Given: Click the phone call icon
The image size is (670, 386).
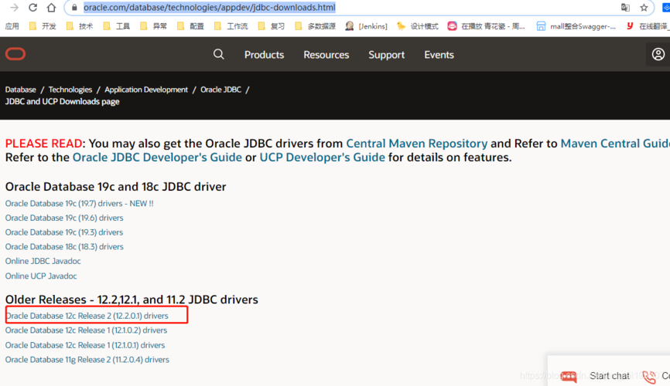Looking at the screenshot, I should point(648,377).
